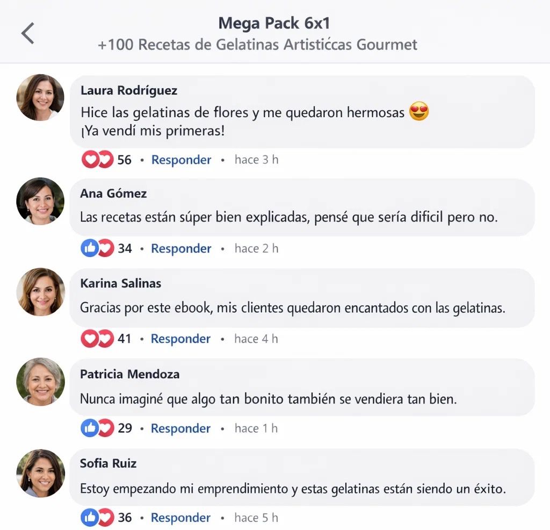Click Responder under Ana Gómez's comment

point(181,248)
